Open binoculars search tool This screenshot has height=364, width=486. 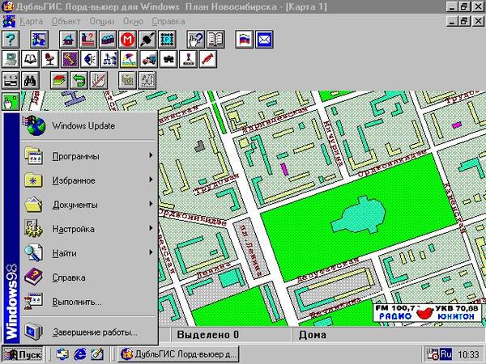[x=31, y=80]
